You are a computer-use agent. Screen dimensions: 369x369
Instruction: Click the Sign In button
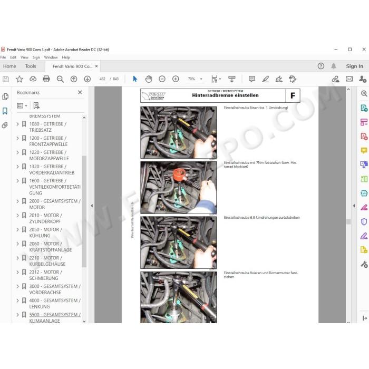pos(354,66)
